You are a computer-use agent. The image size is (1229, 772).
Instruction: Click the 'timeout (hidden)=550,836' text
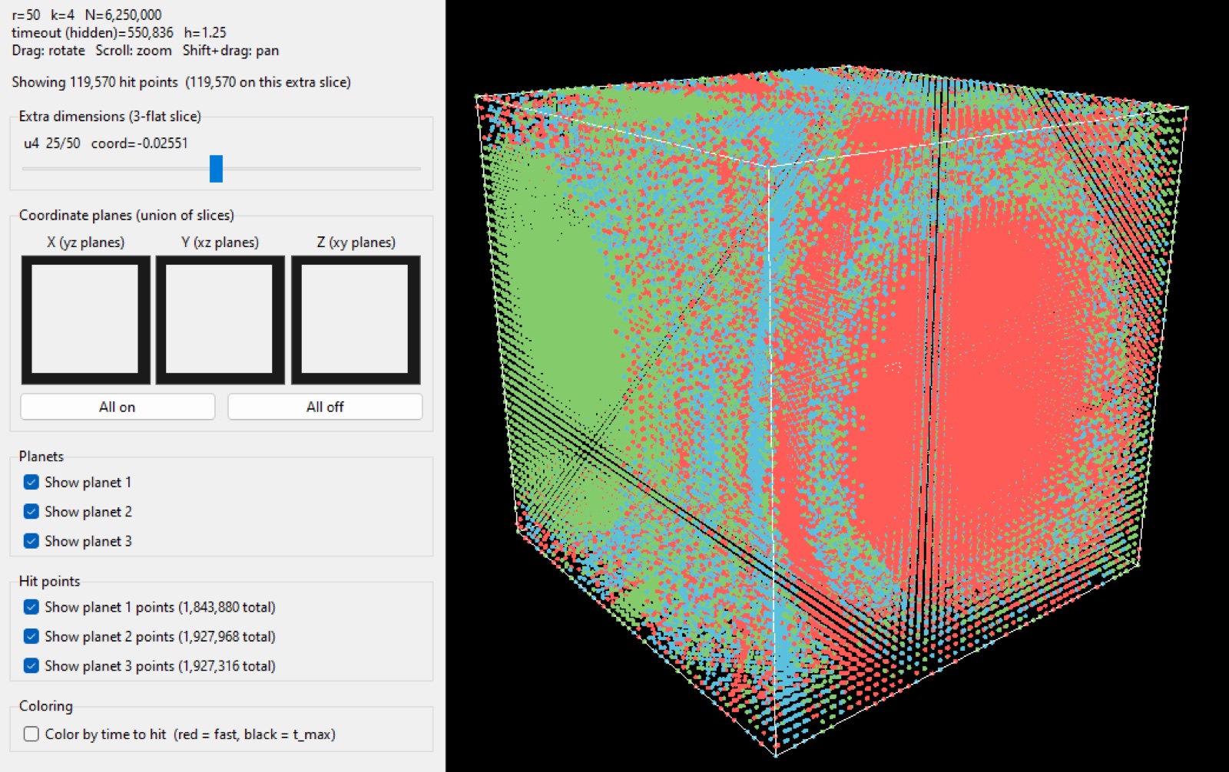point(92,33)
